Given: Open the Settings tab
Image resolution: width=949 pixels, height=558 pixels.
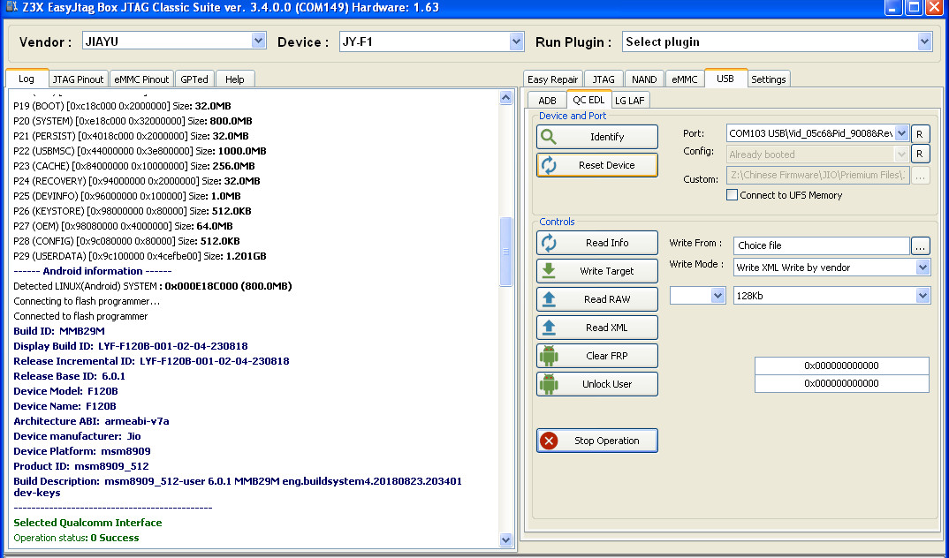Looking at the screenshot, I should (x=768, y=79).
